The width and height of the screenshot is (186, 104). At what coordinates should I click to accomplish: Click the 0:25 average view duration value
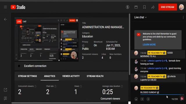pos(108,92)
